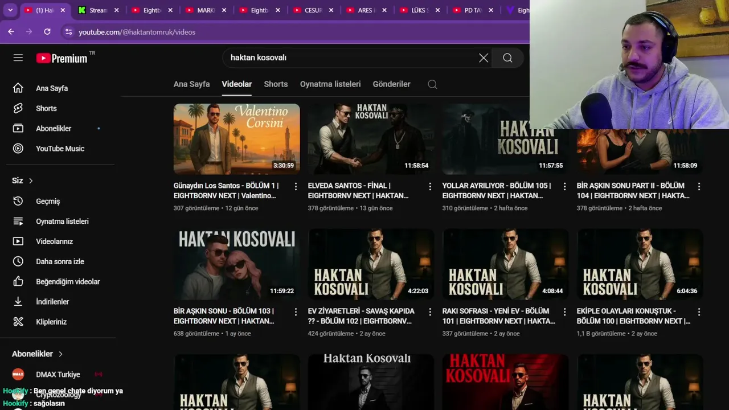Click the Videolarınız sidebar icon
Image resolution: width=729 pixels, height=410 pixels.
pyautogui.click(x=18, y=241)
